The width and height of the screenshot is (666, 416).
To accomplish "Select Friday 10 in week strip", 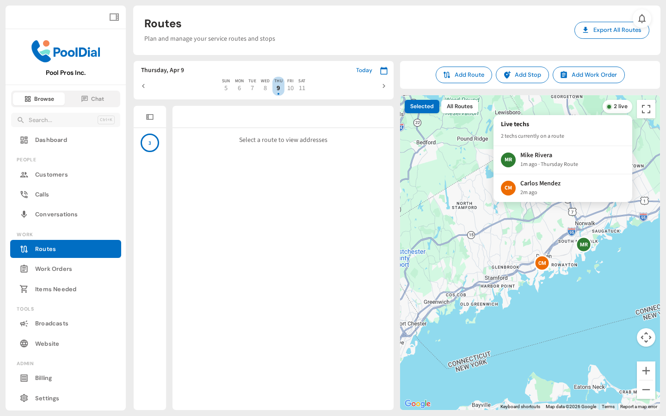I will pos(290,86).
